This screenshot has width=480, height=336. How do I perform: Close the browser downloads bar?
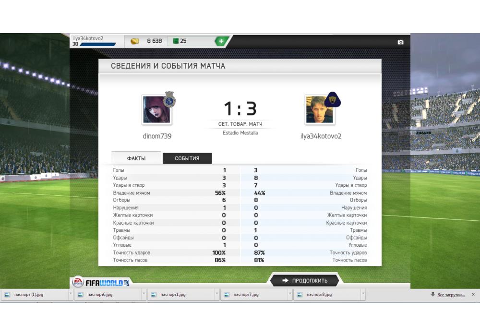point(473,294)
